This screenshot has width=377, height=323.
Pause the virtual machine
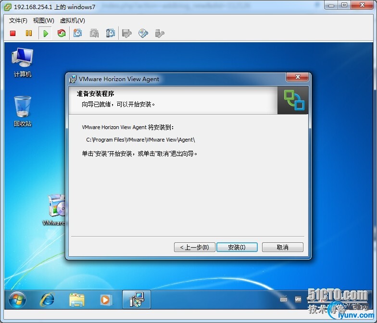[29, 33]
